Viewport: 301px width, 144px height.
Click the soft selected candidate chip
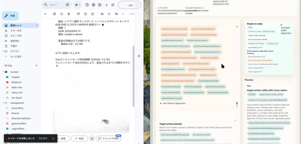(x=202, y=135)
